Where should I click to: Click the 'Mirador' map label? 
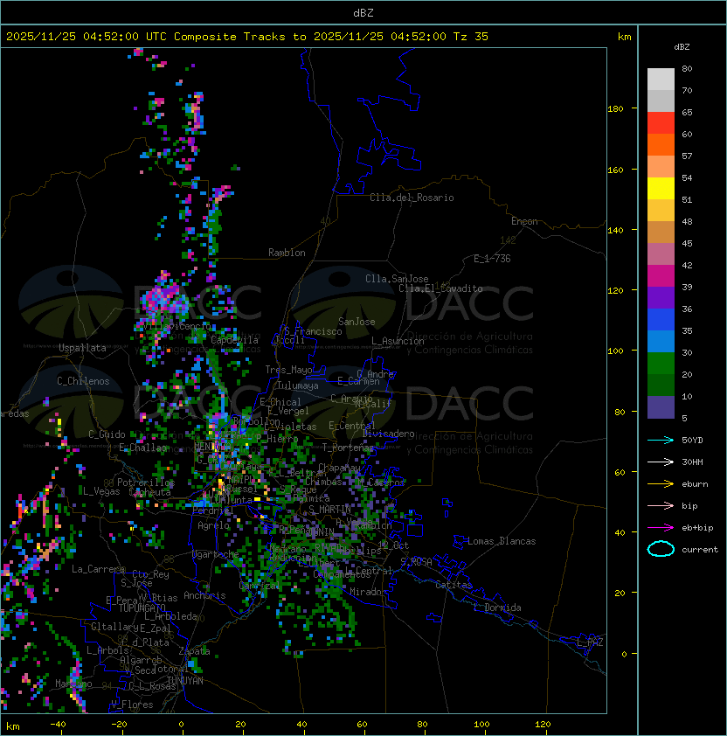point(368,592)
